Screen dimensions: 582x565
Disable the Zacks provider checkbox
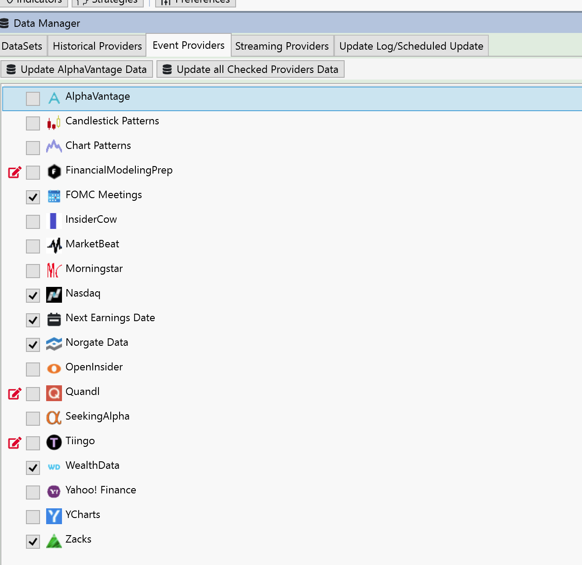tap(33, 542)
